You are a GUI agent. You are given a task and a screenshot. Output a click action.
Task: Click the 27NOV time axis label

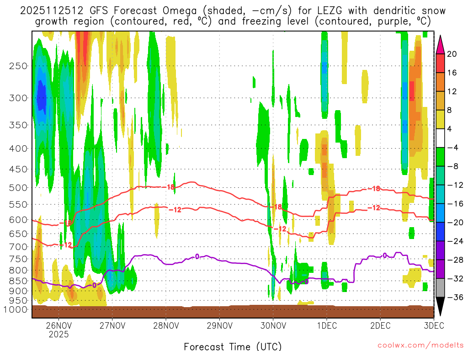point(112,325)
